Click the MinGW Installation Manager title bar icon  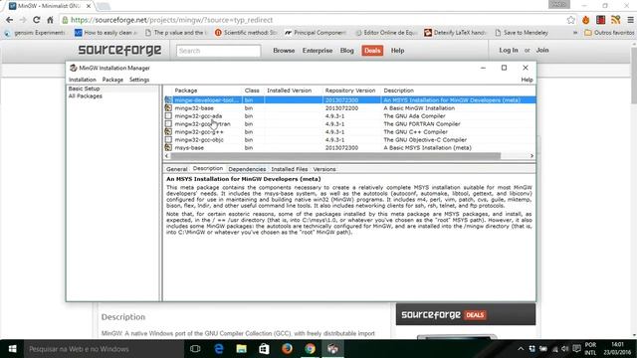click(73, 68)
